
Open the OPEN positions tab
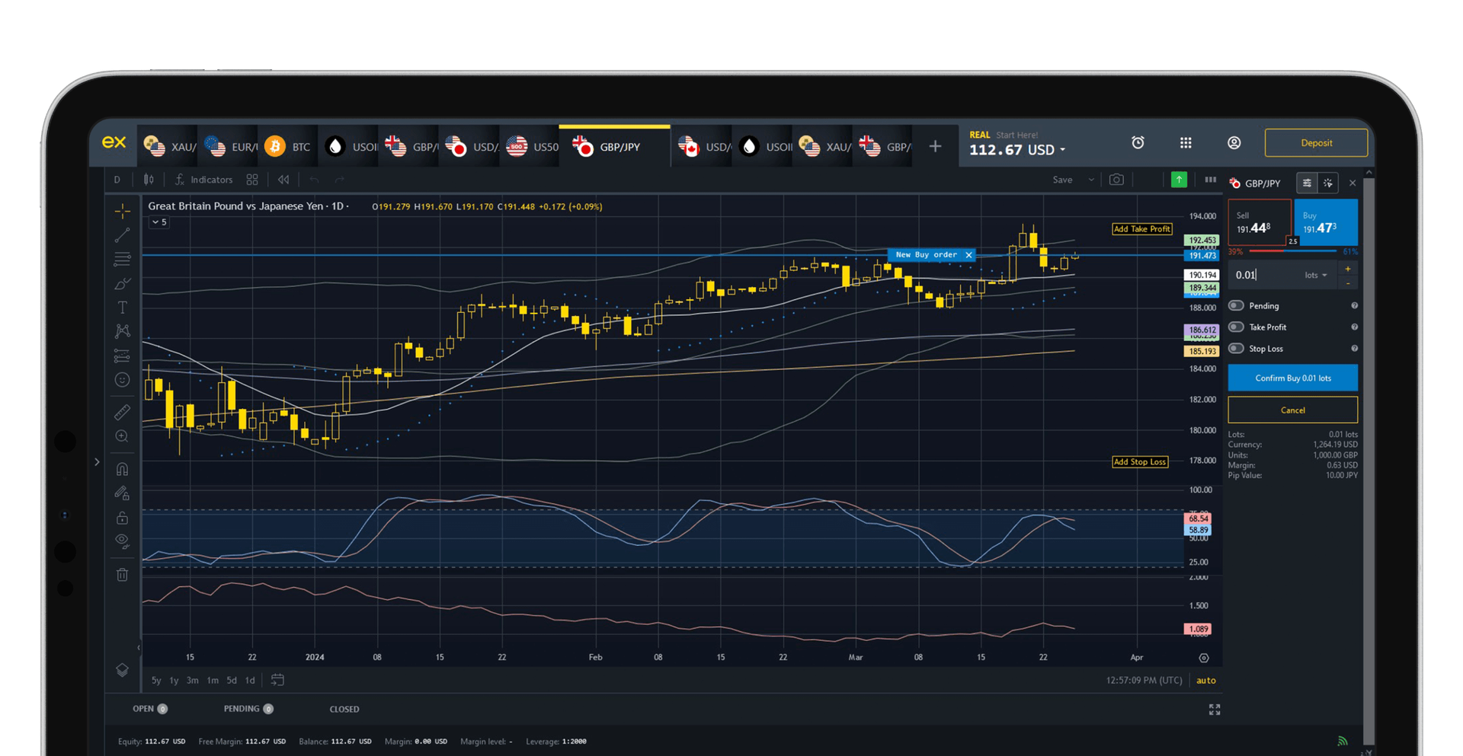pos(149,709)
